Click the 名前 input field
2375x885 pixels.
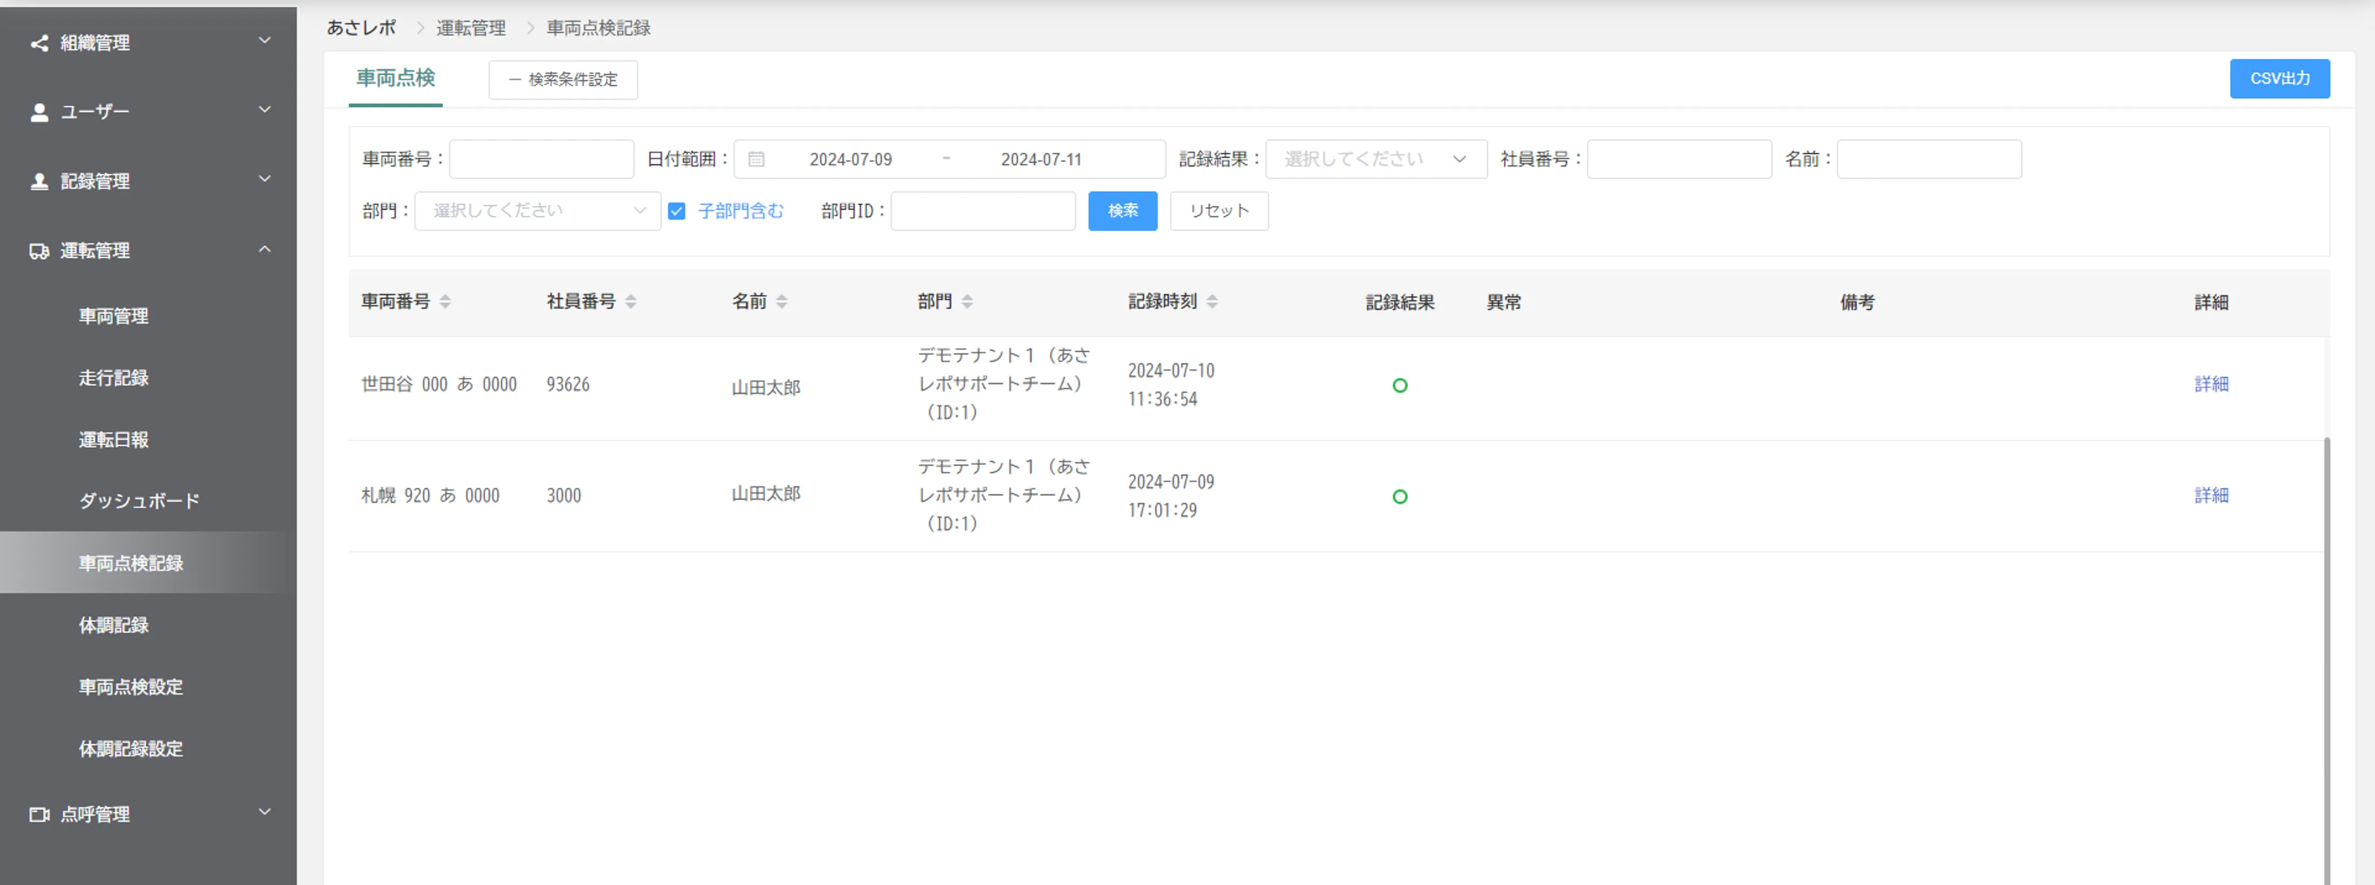coord(1929,160)
